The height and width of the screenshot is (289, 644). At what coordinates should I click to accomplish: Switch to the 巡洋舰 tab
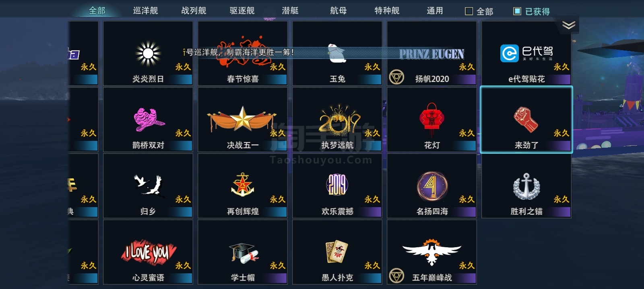[x=146, y=10]
